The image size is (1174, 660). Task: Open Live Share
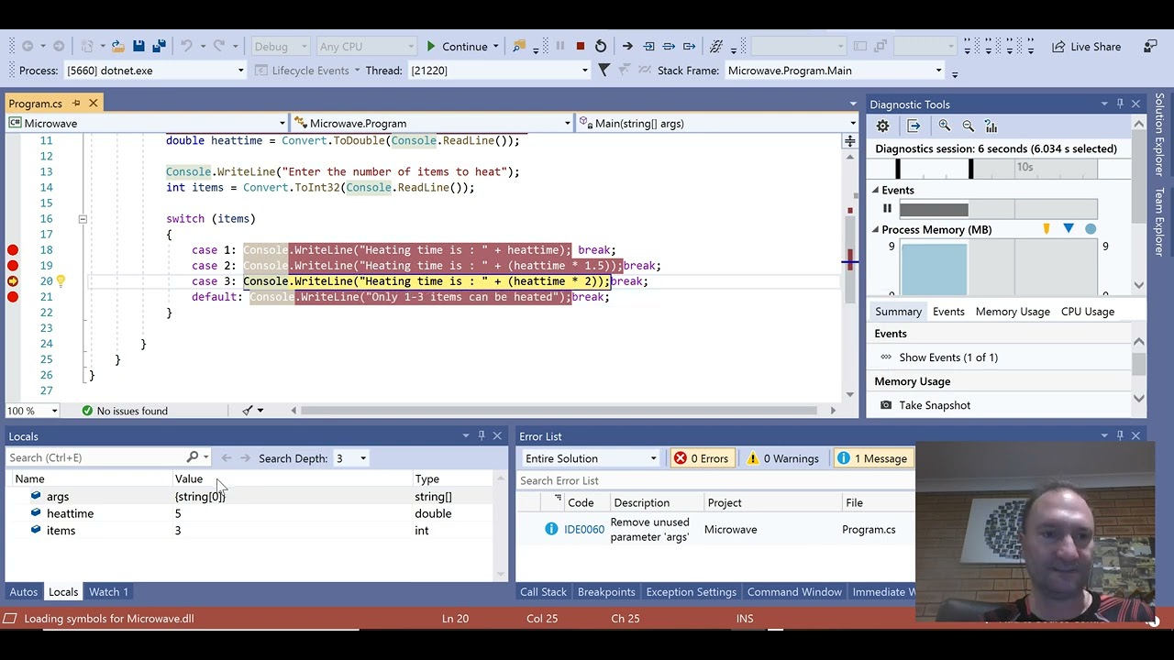click(x=1086, y=47)
